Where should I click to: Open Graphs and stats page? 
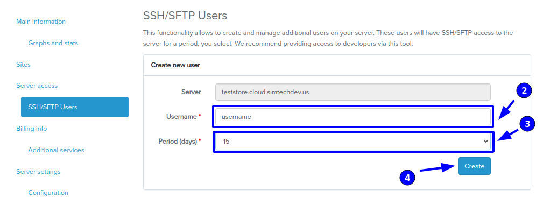tap(53, 43)
